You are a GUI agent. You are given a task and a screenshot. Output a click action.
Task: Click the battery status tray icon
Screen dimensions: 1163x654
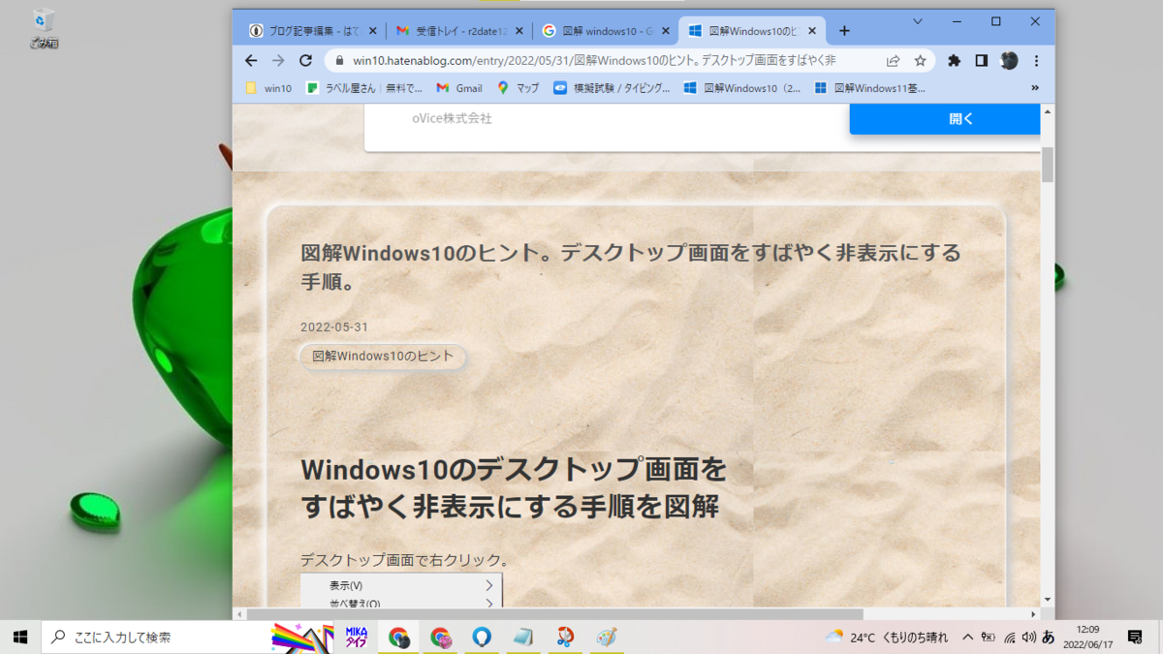coord(988,638)
